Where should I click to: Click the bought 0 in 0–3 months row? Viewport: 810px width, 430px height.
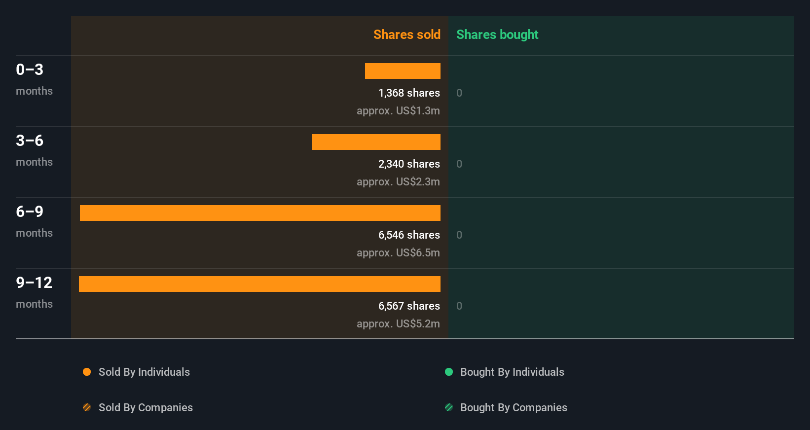click(x=459, y=93)
